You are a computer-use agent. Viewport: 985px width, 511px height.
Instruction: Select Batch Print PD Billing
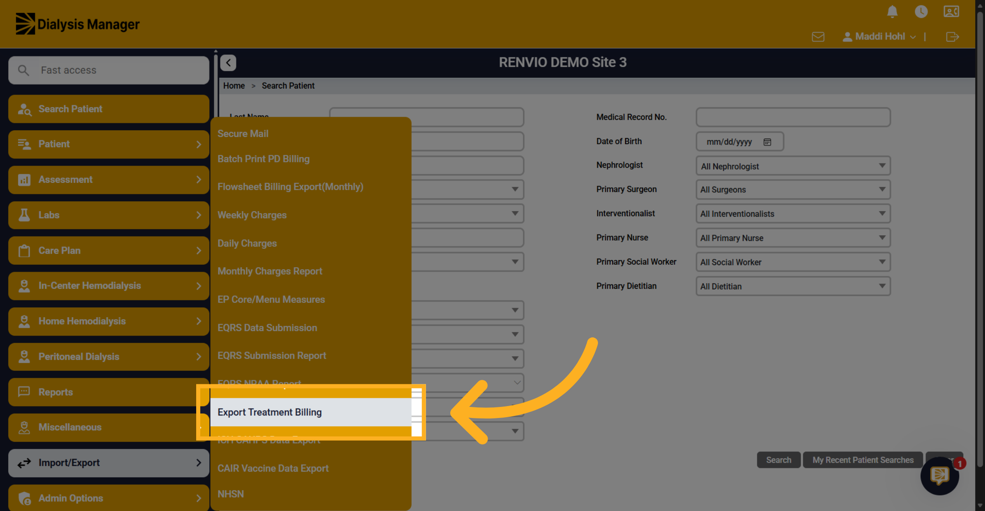pyautogui.click(x=263, y=159)
